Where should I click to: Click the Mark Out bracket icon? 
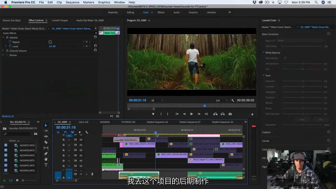coord(168,114)
